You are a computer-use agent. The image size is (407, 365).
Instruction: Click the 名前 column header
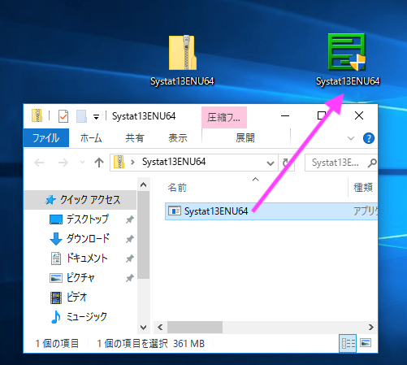(x=177, y=188)
